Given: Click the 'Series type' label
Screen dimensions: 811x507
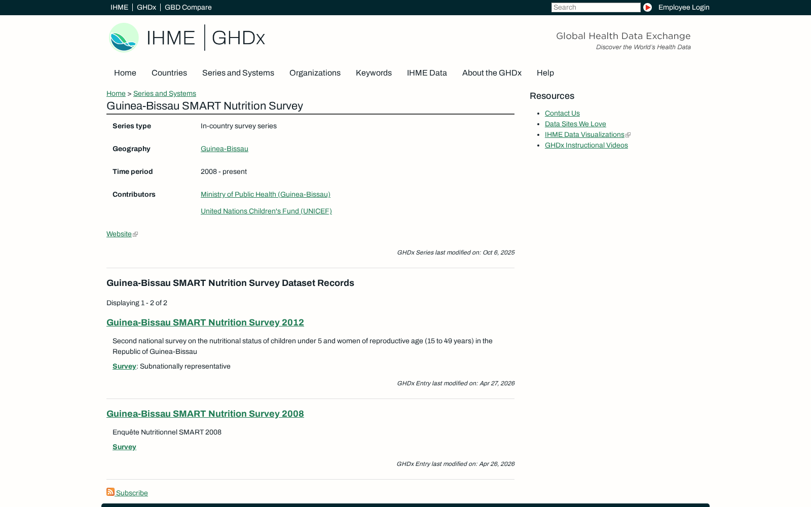Looking at the screenshot, I should [132, 126].
